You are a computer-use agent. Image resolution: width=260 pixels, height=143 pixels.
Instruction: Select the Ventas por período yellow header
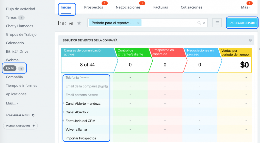pos(235,52)
